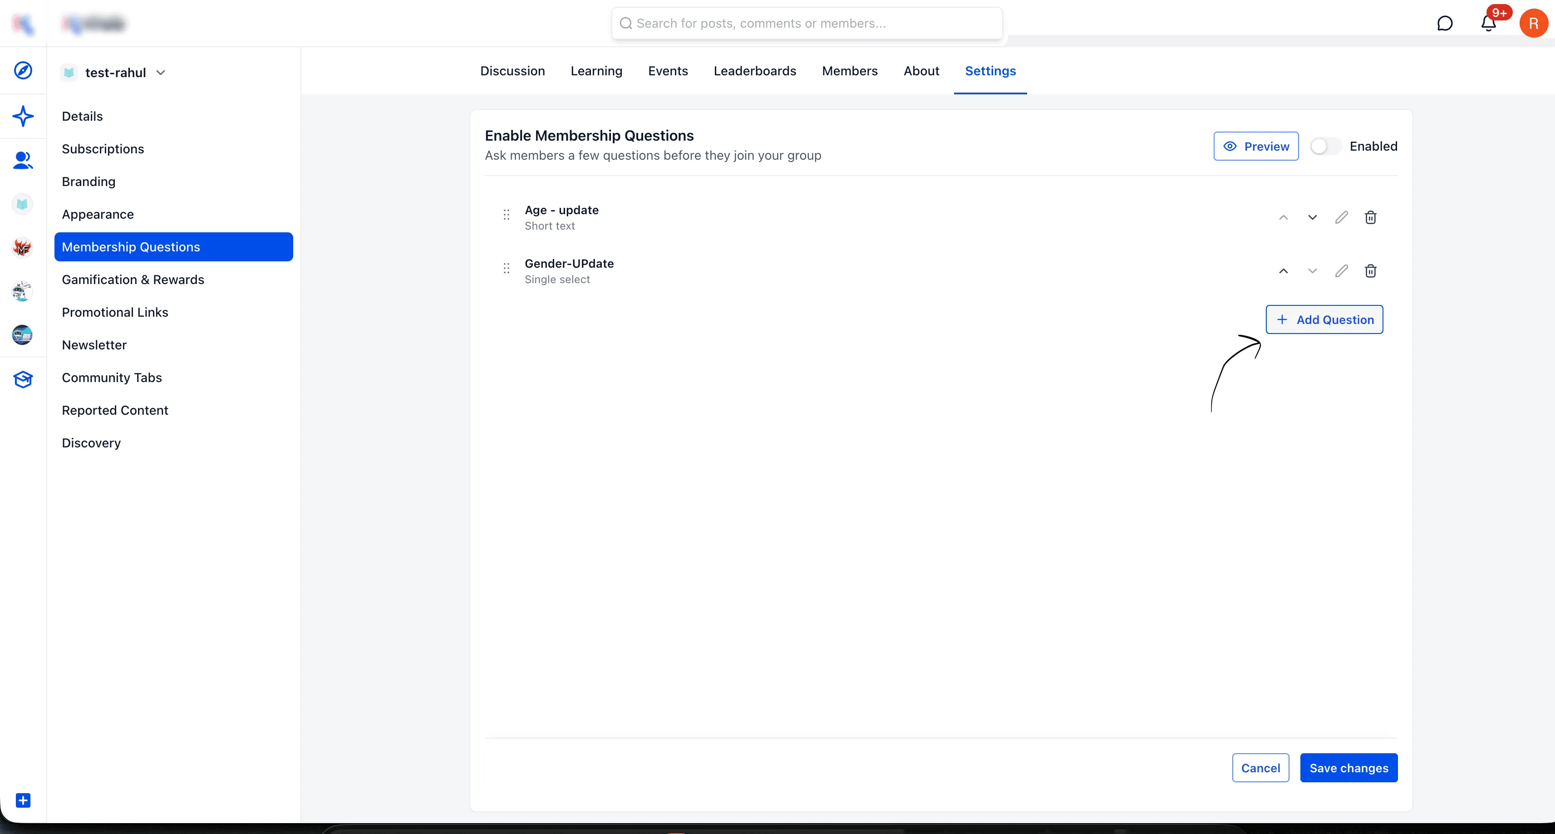Select the red fox community avatar in sidebar

click(x=22, y=247)
